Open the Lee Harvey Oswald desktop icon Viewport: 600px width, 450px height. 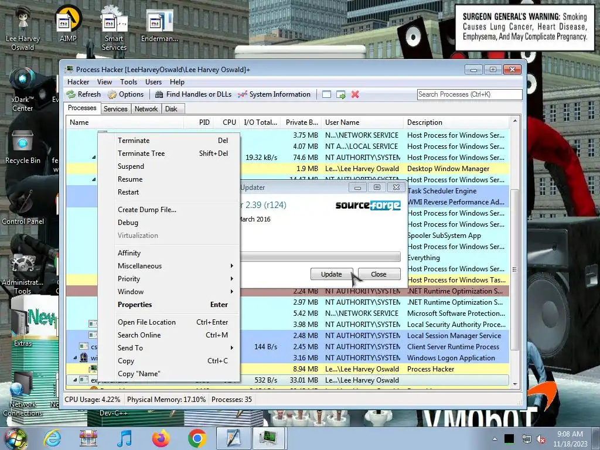pyautogui.click(x=23, y=29)
